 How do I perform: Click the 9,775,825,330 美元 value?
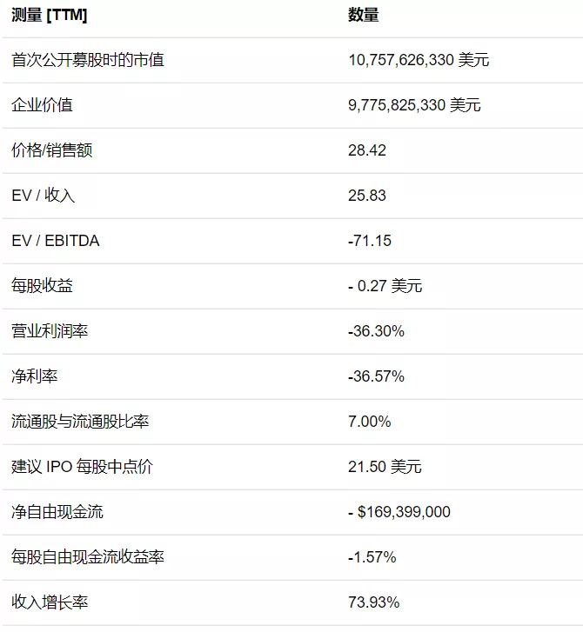click(414, 105)
